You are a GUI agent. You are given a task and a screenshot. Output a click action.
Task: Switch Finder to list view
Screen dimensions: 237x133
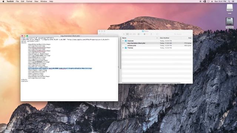click(127, 34)
